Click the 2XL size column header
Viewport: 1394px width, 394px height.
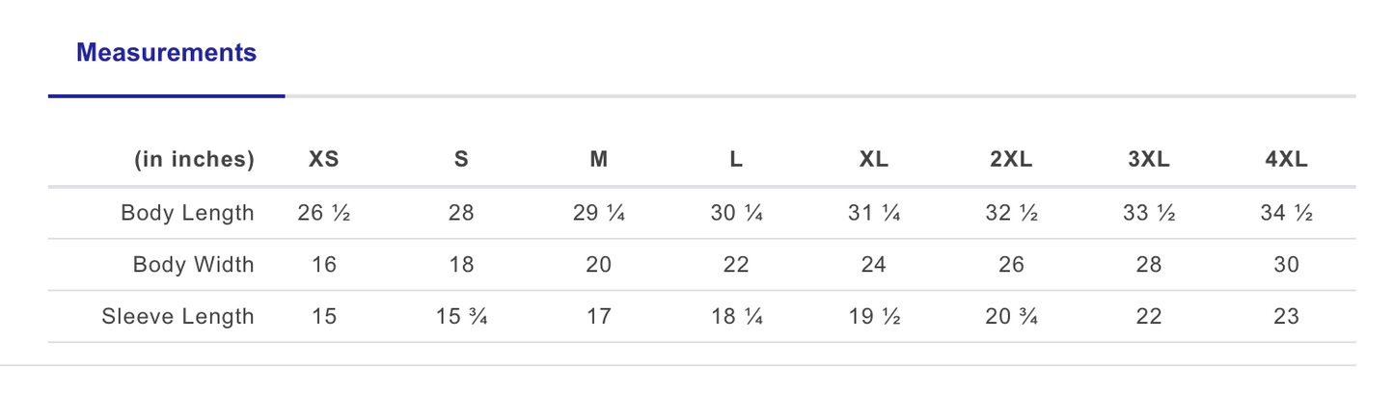[1011, 160]
